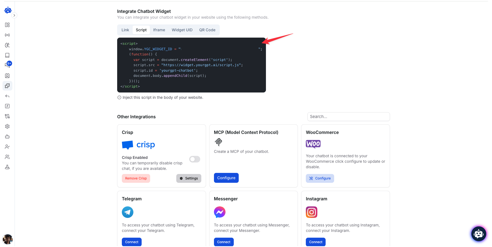
Task: Click the YourGPT robot logo
Action: [8, 10]
